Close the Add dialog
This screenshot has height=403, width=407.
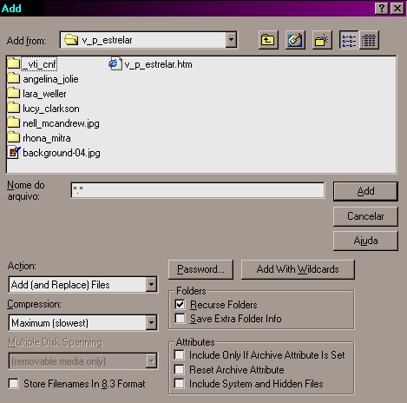397,8
